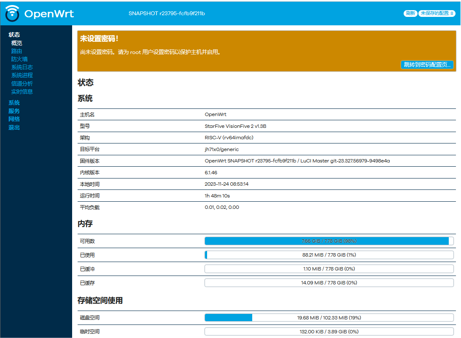Open 系统进程 page
Image resolution: width=461 pixels, height=338 pixels.
pyautogui.click(x=22, y=75)
